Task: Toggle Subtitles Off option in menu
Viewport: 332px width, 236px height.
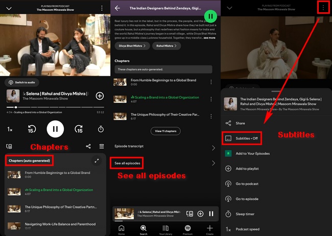Action: tap(242, 138)
